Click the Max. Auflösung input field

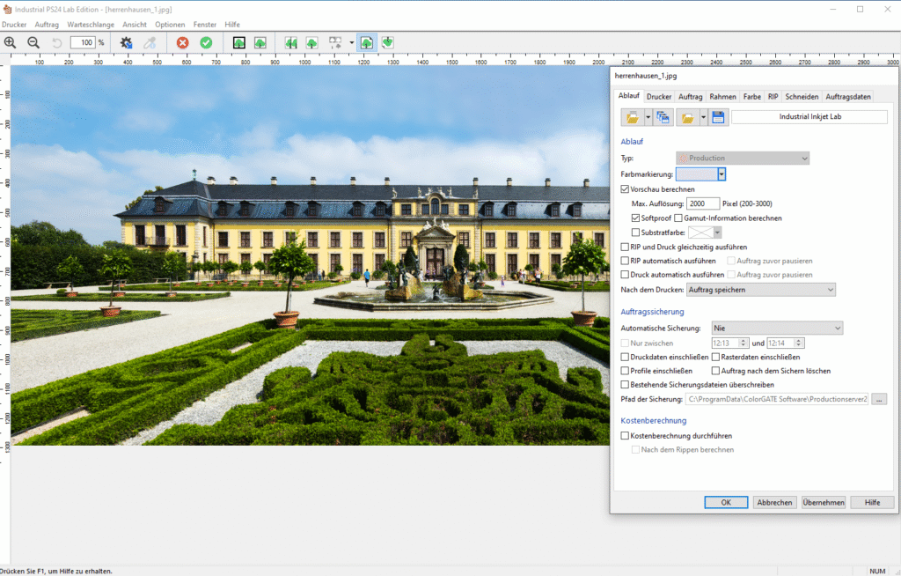[703, 204]
